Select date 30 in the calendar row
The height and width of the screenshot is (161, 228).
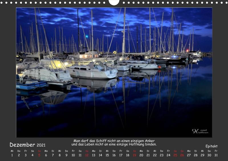[209, 155]
